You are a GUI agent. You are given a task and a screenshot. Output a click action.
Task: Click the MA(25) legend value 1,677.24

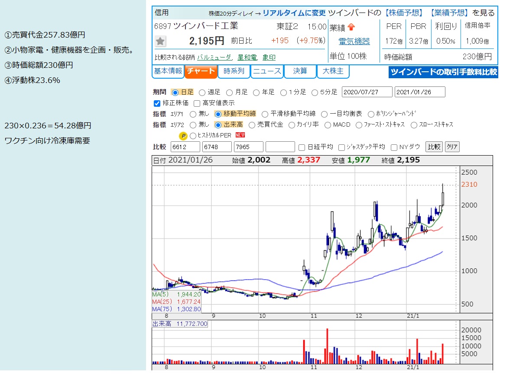189,302
